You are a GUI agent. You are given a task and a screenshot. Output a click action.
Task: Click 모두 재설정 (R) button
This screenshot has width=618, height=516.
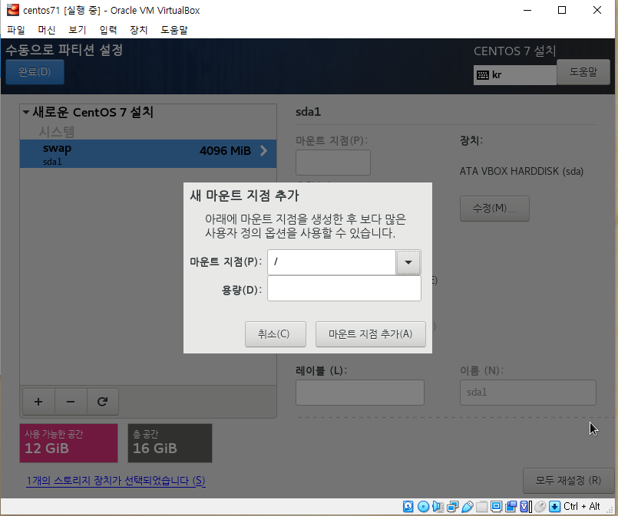pyautogui.click(x=568, y=481)
